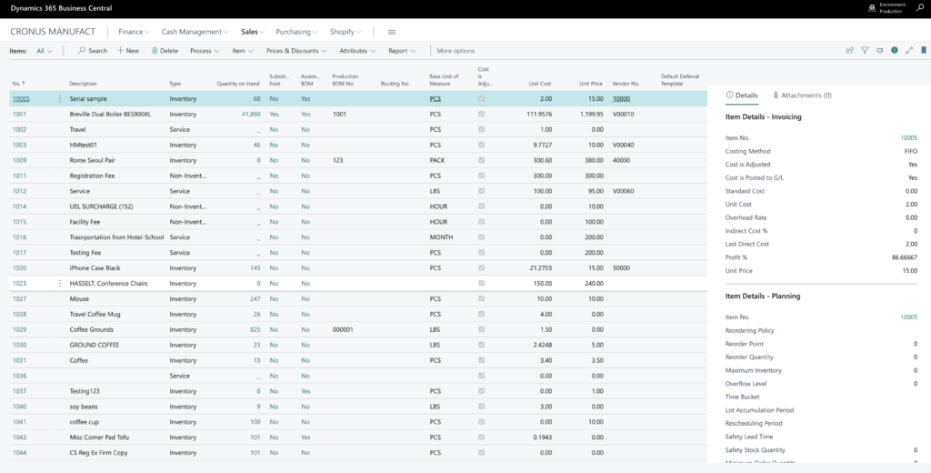Viewport: 931px width, 473px height.
Task: Click the Search magnifier in the Items toolbar
Action: 82,51
